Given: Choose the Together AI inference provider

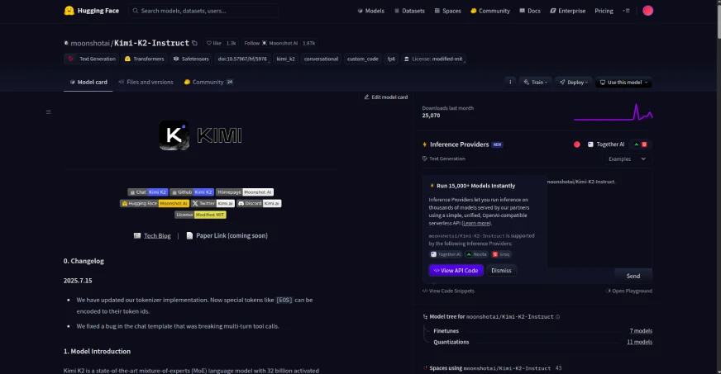Looking at the screenshot, I should (606, 144).
